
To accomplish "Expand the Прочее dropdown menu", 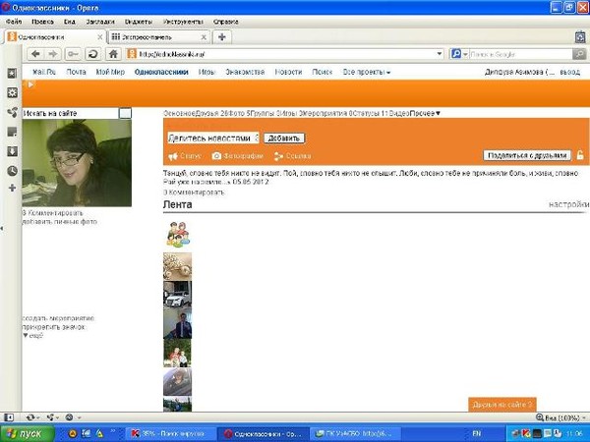I will (425, 113).
